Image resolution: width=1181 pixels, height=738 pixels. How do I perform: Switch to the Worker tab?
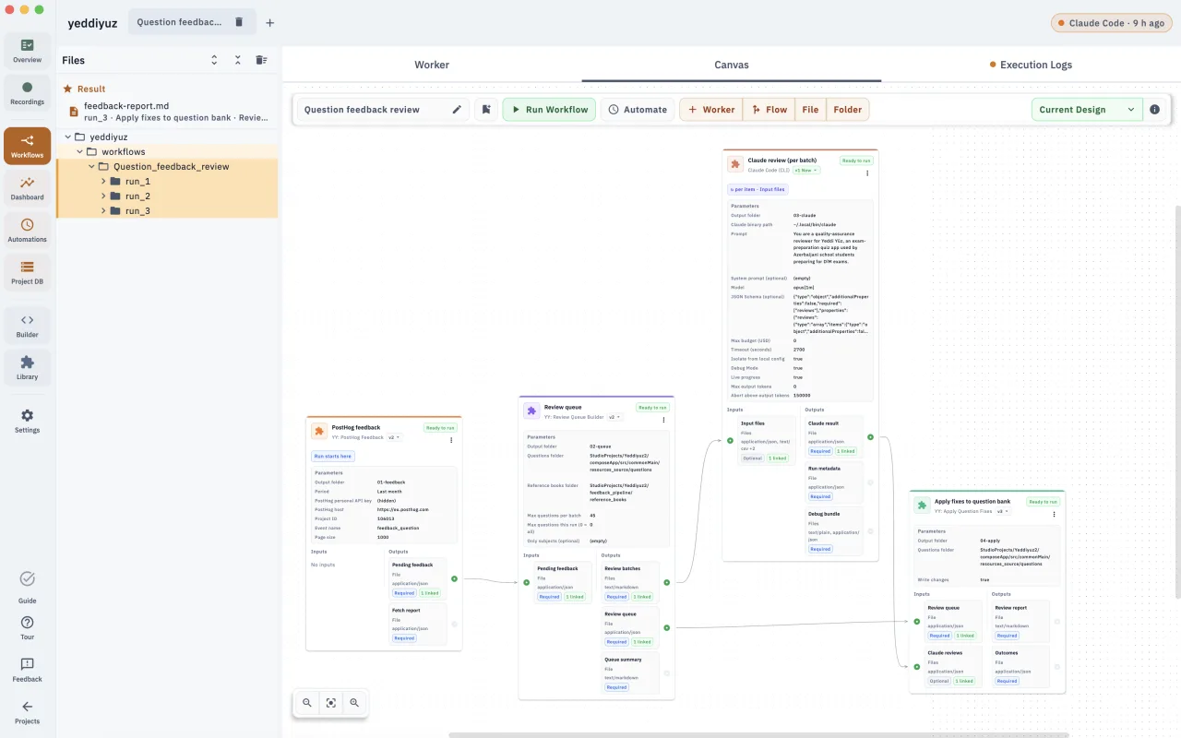click(x=432, y=65)
